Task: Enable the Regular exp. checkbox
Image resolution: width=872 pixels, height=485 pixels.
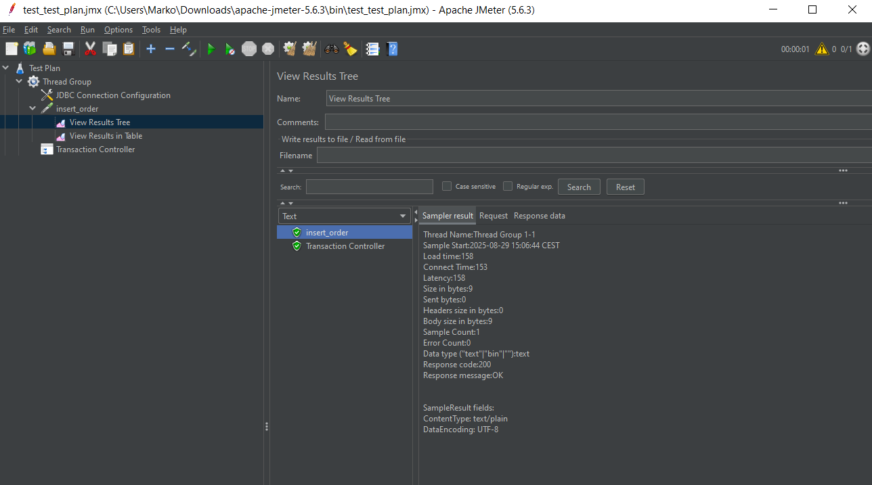Action: [508, 187]
